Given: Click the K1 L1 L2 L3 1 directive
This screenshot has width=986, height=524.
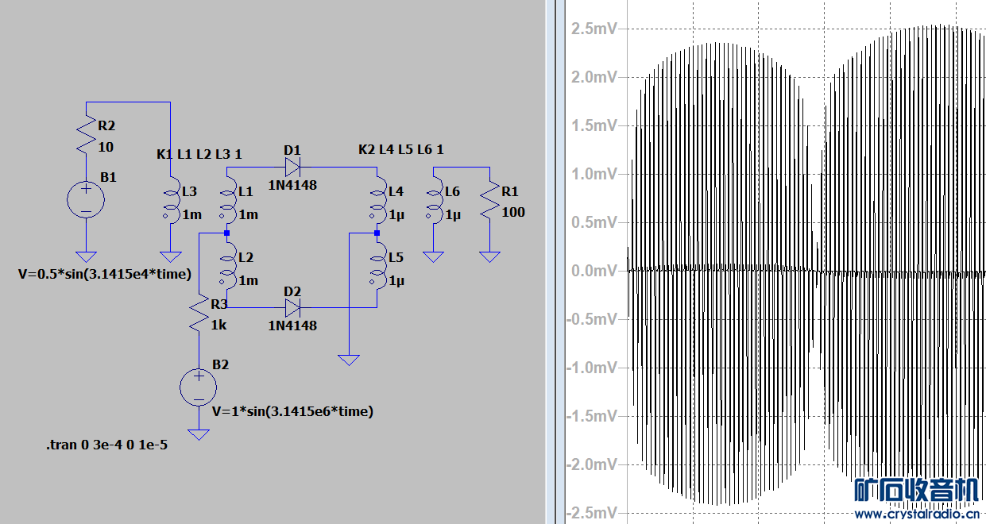Looking at the screenshot, I should pos(199,154).
